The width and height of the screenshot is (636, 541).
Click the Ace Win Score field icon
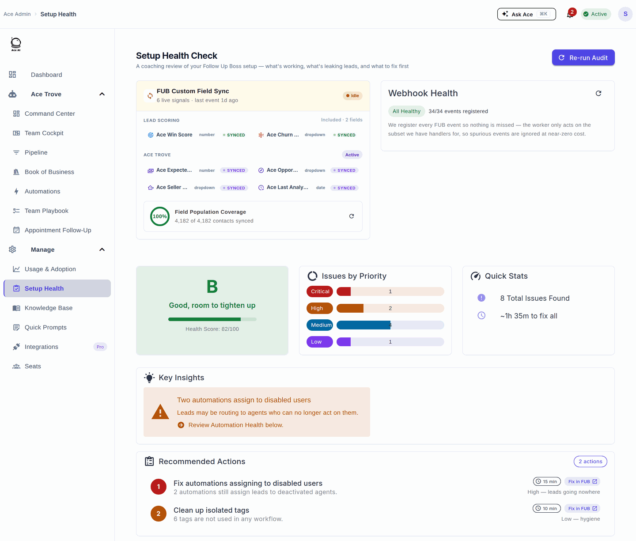tap(151, 135)
